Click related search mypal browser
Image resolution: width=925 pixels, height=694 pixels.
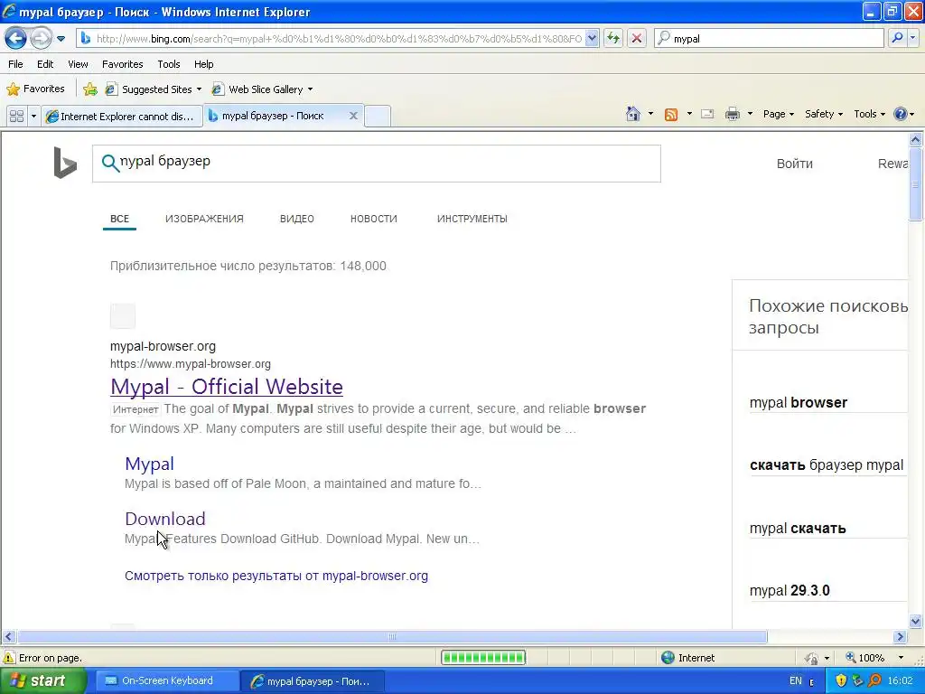tap(799, 402)
